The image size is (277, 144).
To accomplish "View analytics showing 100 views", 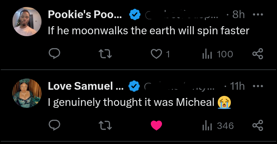I will (218, 54).
